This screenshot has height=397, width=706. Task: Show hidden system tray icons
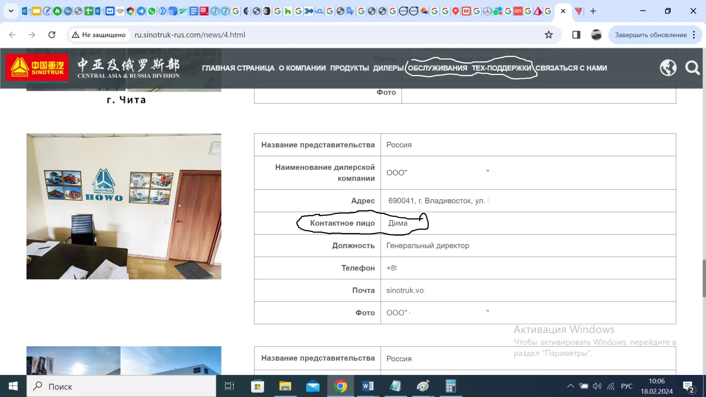click(570, 386)
